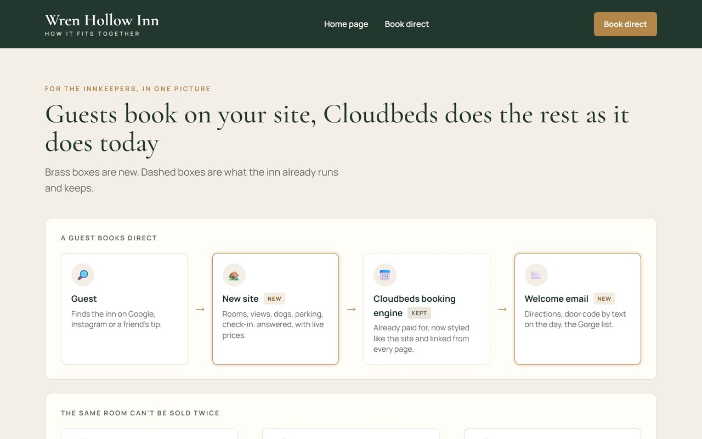
Task: Click the house icon in New site card
Action: click(x=234, y=275)
